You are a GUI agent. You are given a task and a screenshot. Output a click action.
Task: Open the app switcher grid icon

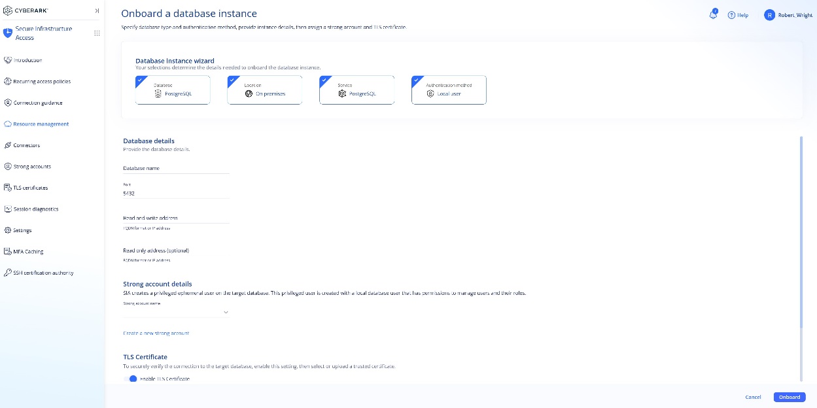coord(97,33)
